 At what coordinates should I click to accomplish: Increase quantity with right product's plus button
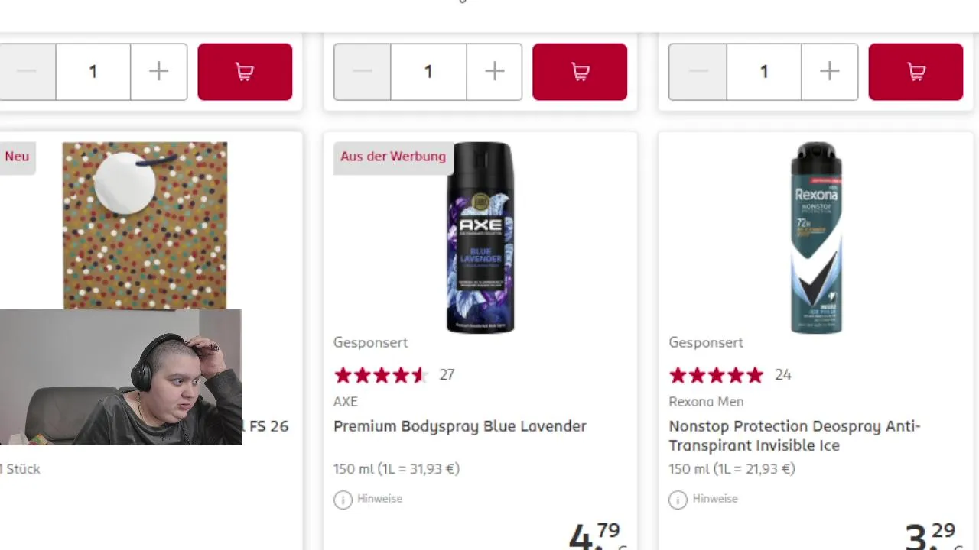[829, 72]
